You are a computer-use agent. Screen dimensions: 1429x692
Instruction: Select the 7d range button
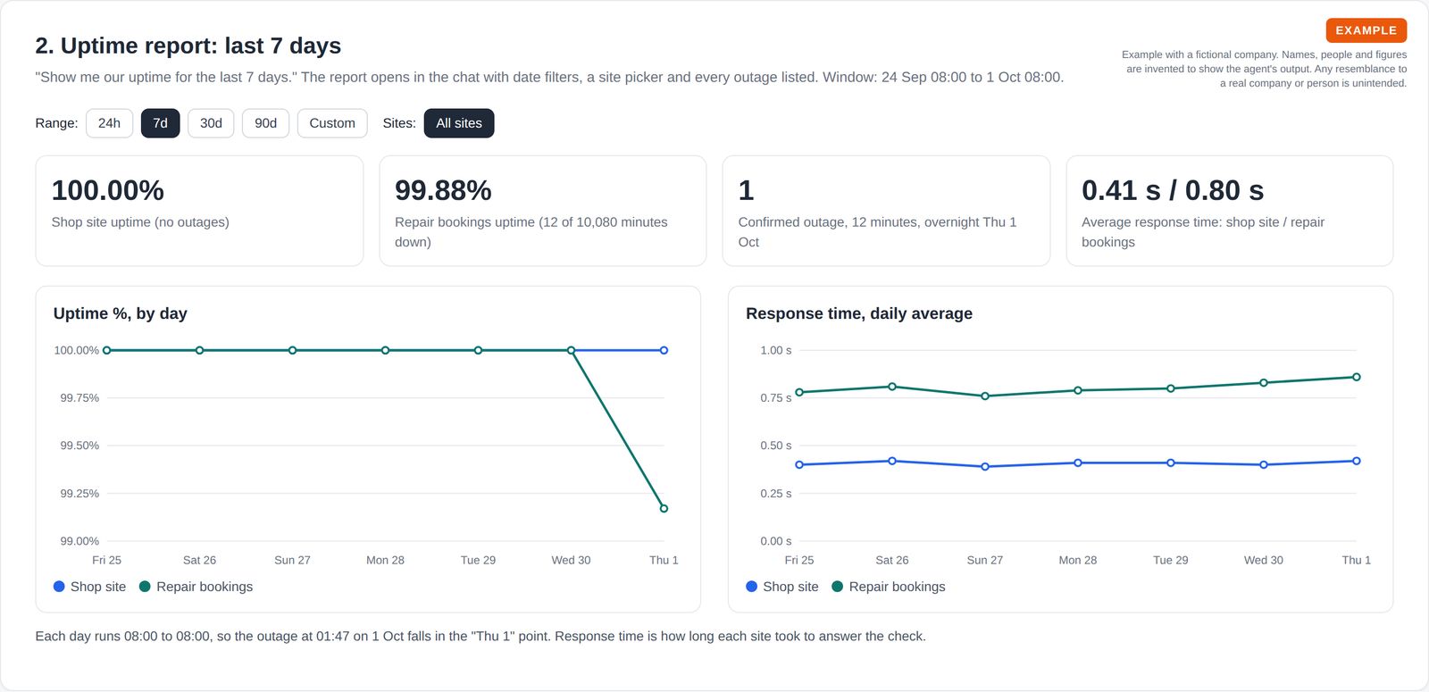161,123
